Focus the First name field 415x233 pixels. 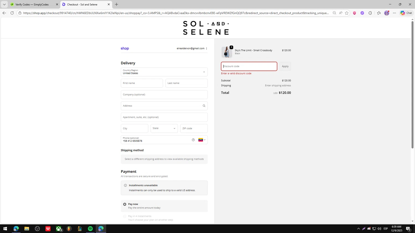[x=142, y=83]
